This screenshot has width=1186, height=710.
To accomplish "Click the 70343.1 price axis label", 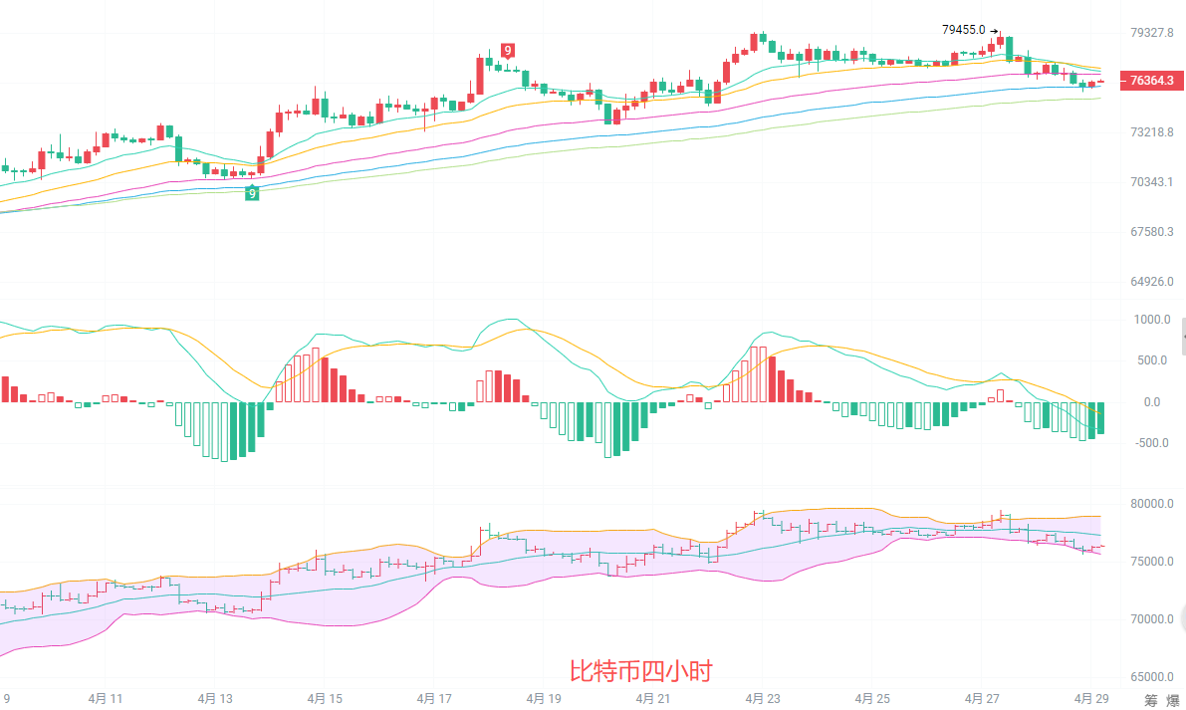I will pyautogui.click(x=1151, y=182).
